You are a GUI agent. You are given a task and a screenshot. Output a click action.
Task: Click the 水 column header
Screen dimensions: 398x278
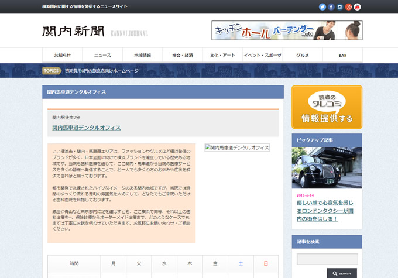point(164,263)
